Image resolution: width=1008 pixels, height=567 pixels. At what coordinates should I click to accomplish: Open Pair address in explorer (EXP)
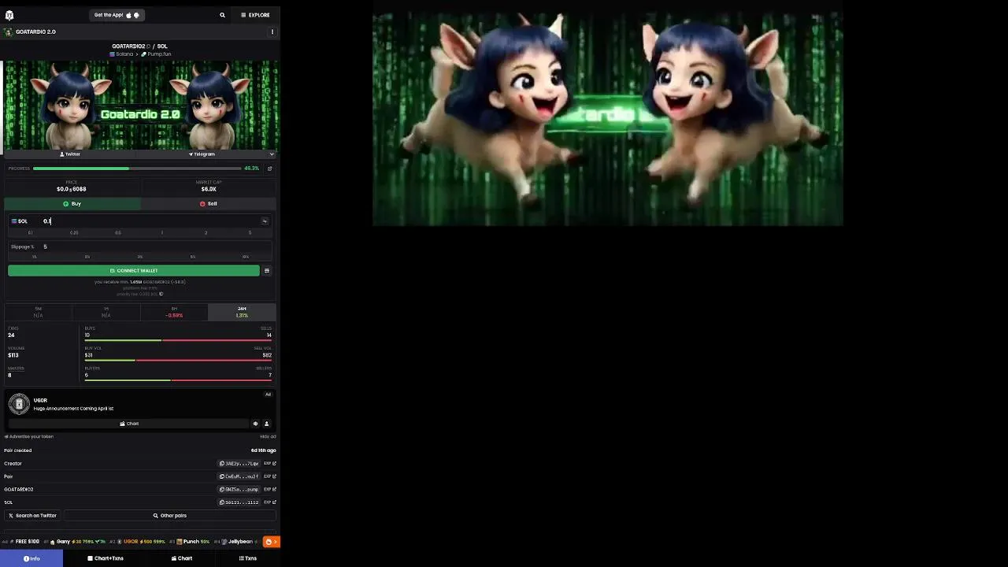(x=269, y=476)
